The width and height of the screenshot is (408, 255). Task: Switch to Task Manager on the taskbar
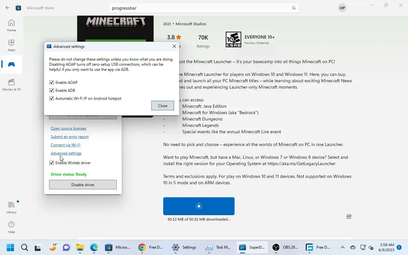click(218, 247)
